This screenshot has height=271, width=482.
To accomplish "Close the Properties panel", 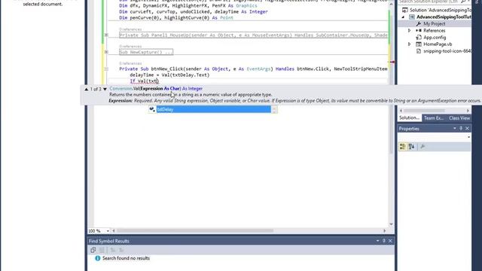I will point(467,129).
